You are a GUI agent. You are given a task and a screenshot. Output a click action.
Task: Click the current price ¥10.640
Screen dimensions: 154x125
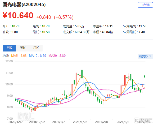point(18,15)
